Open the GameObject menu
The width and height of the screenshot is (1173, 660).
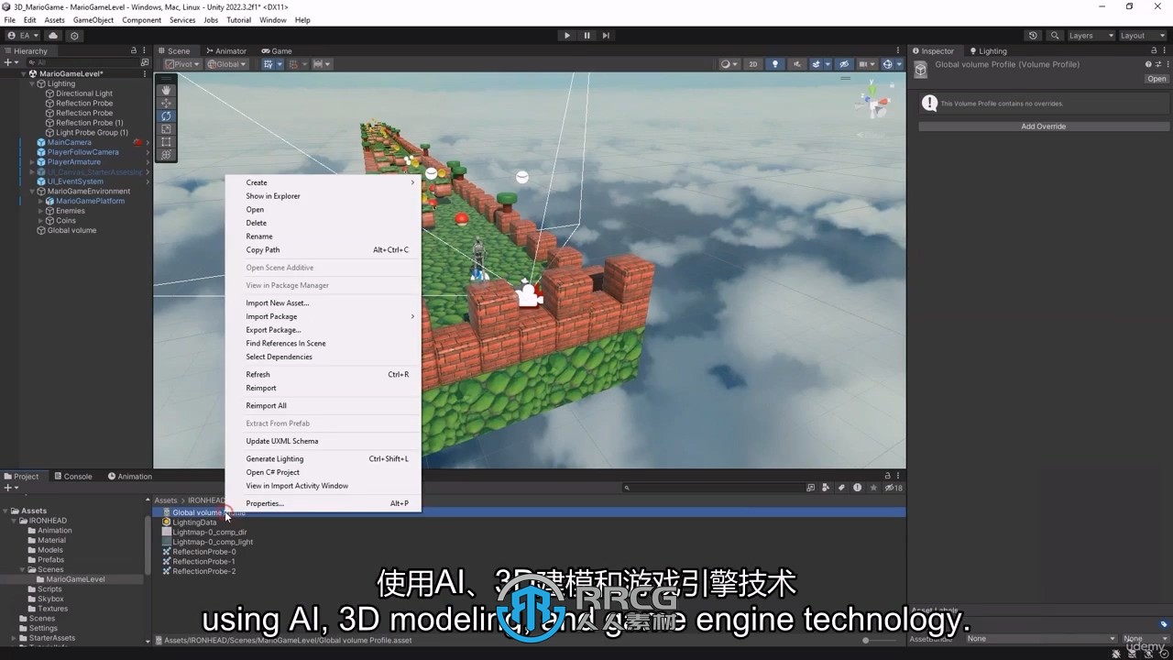coord(93,19)
